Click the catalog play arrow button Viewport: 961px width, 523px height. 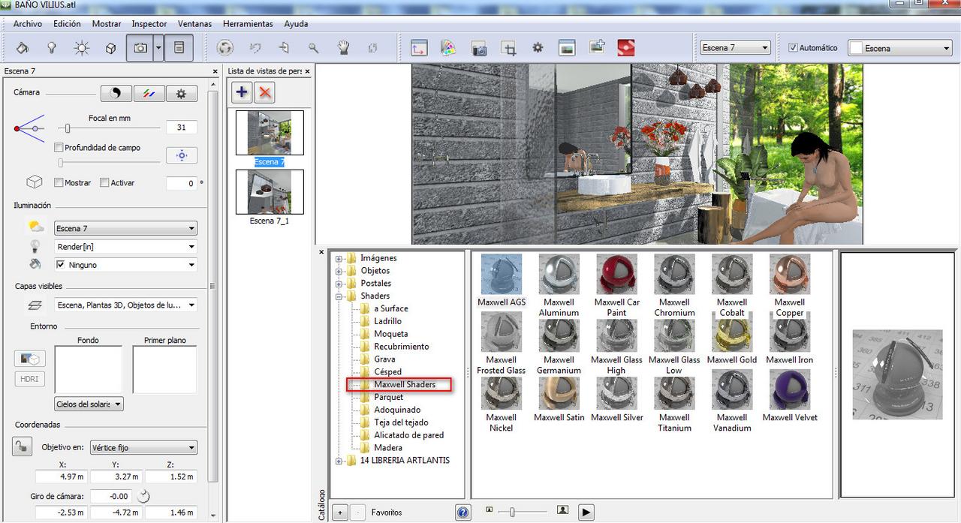(x=586, y=512)
